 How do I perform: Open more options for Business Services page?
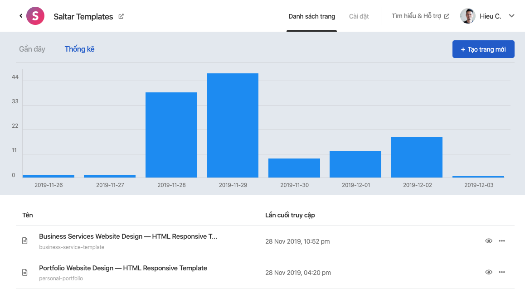(501, 241)
